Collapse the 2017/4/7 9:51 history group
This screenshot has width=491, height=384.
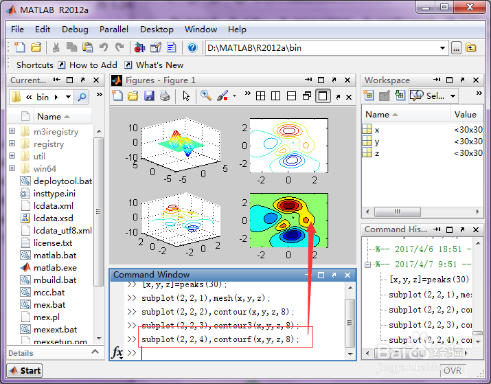click(x=367, y=264)
